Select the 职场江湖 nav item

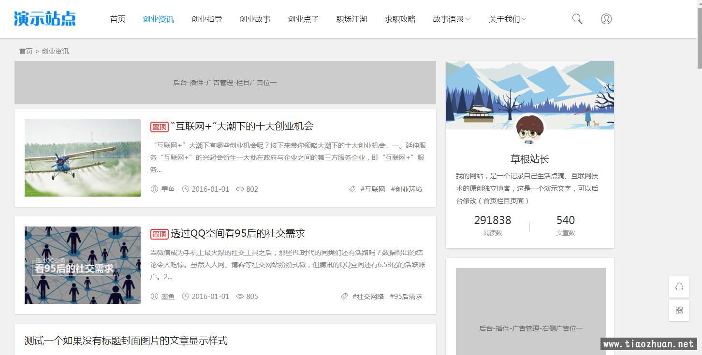point(351,19)
